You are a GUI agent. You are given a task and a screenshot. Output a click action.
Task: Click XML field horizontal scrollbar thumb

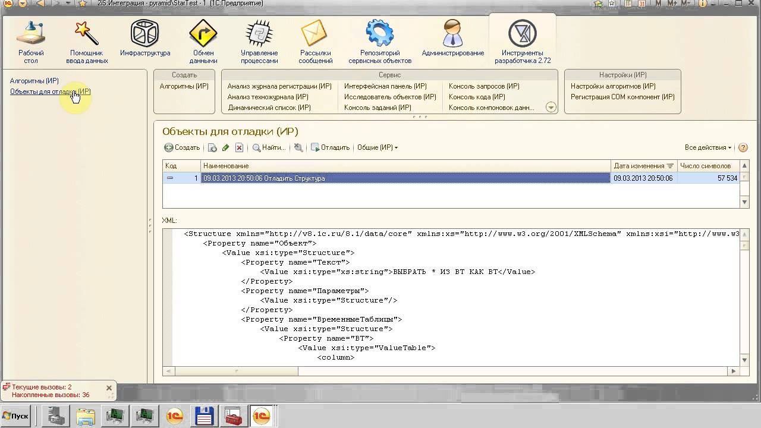tap(237, 371)
